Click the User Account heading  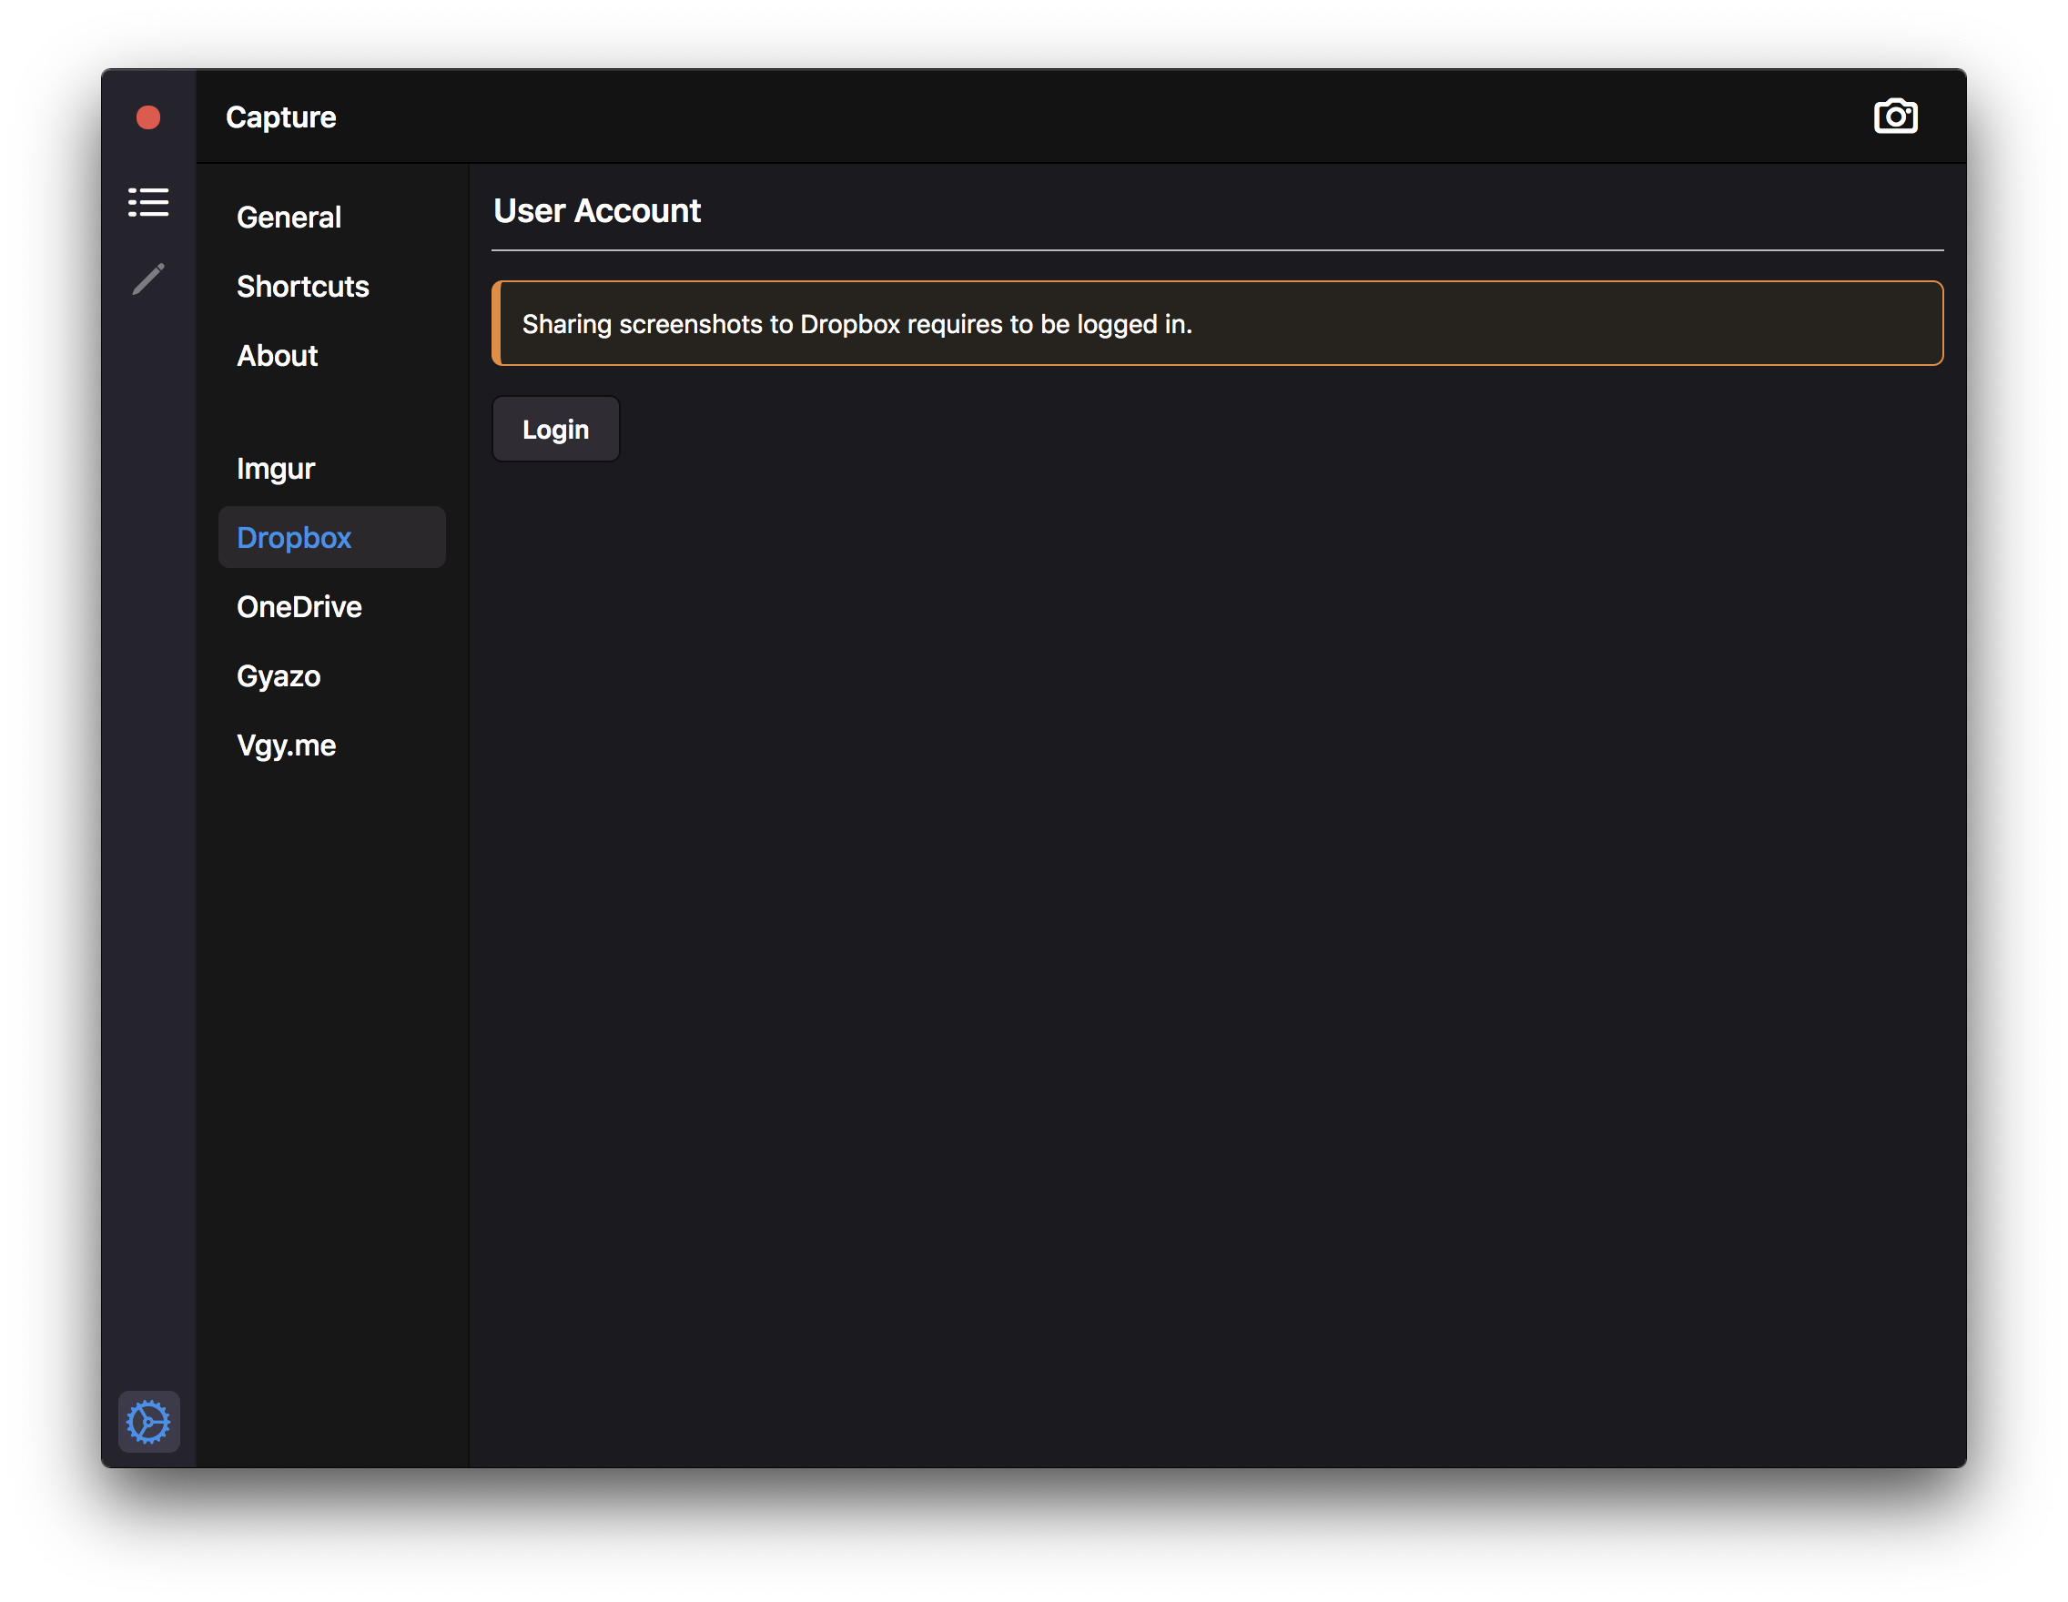click(596, 210)
